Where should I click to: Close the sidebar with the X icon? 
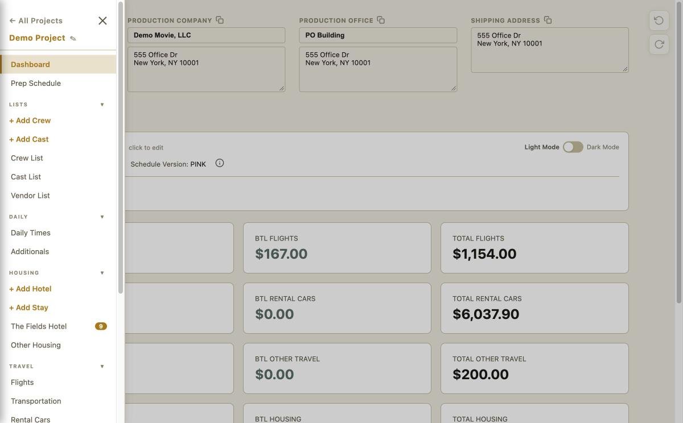(102, 20)
